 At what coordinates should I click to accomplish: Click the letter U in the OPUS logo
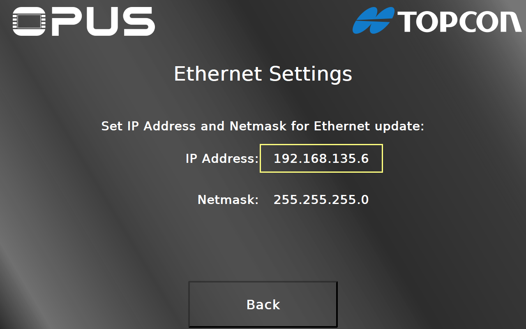coord(102,21)
